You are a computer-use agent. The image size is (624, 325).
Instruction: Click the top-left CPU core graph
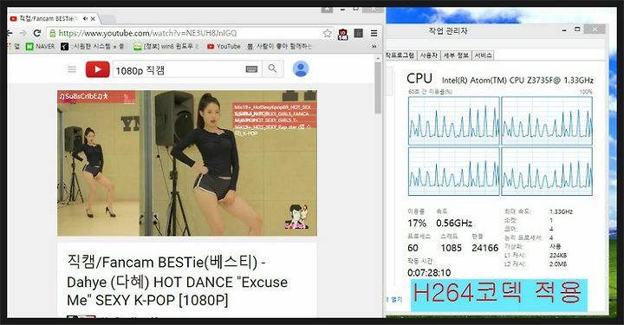[x=453, y=121]
